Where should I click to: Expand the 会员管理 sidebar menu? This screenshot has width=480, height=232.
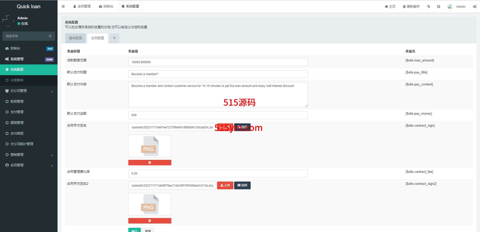coord(29,165)
